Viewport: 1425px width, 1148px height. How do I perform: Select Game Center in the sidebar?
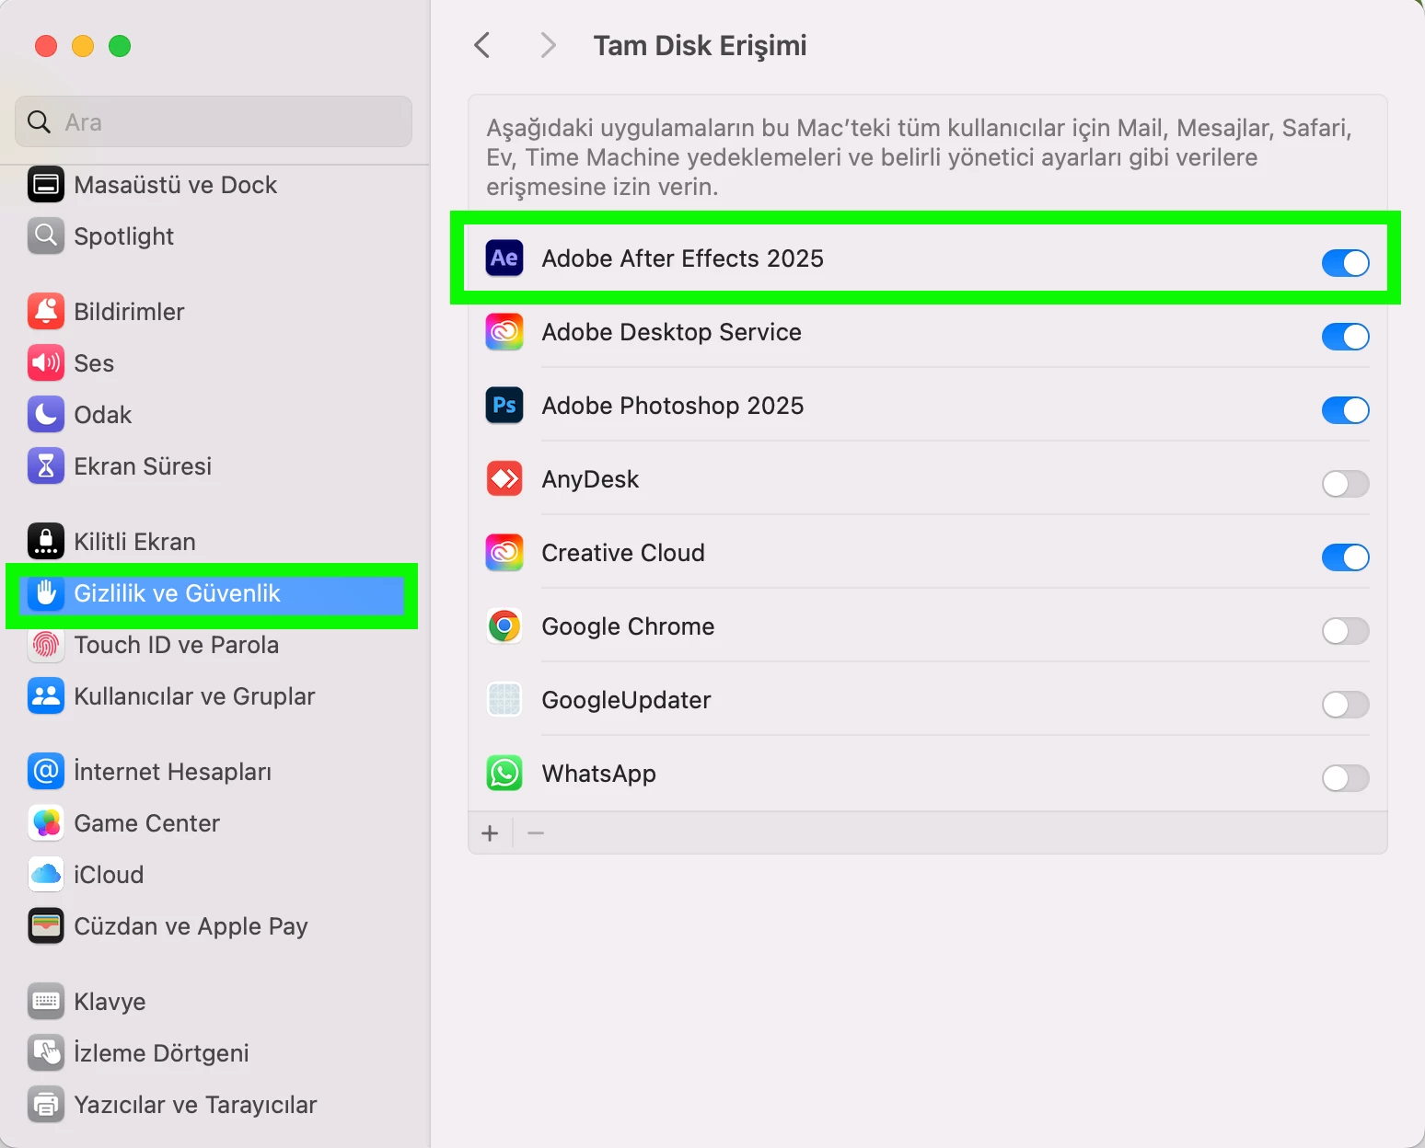pos(214,823)
